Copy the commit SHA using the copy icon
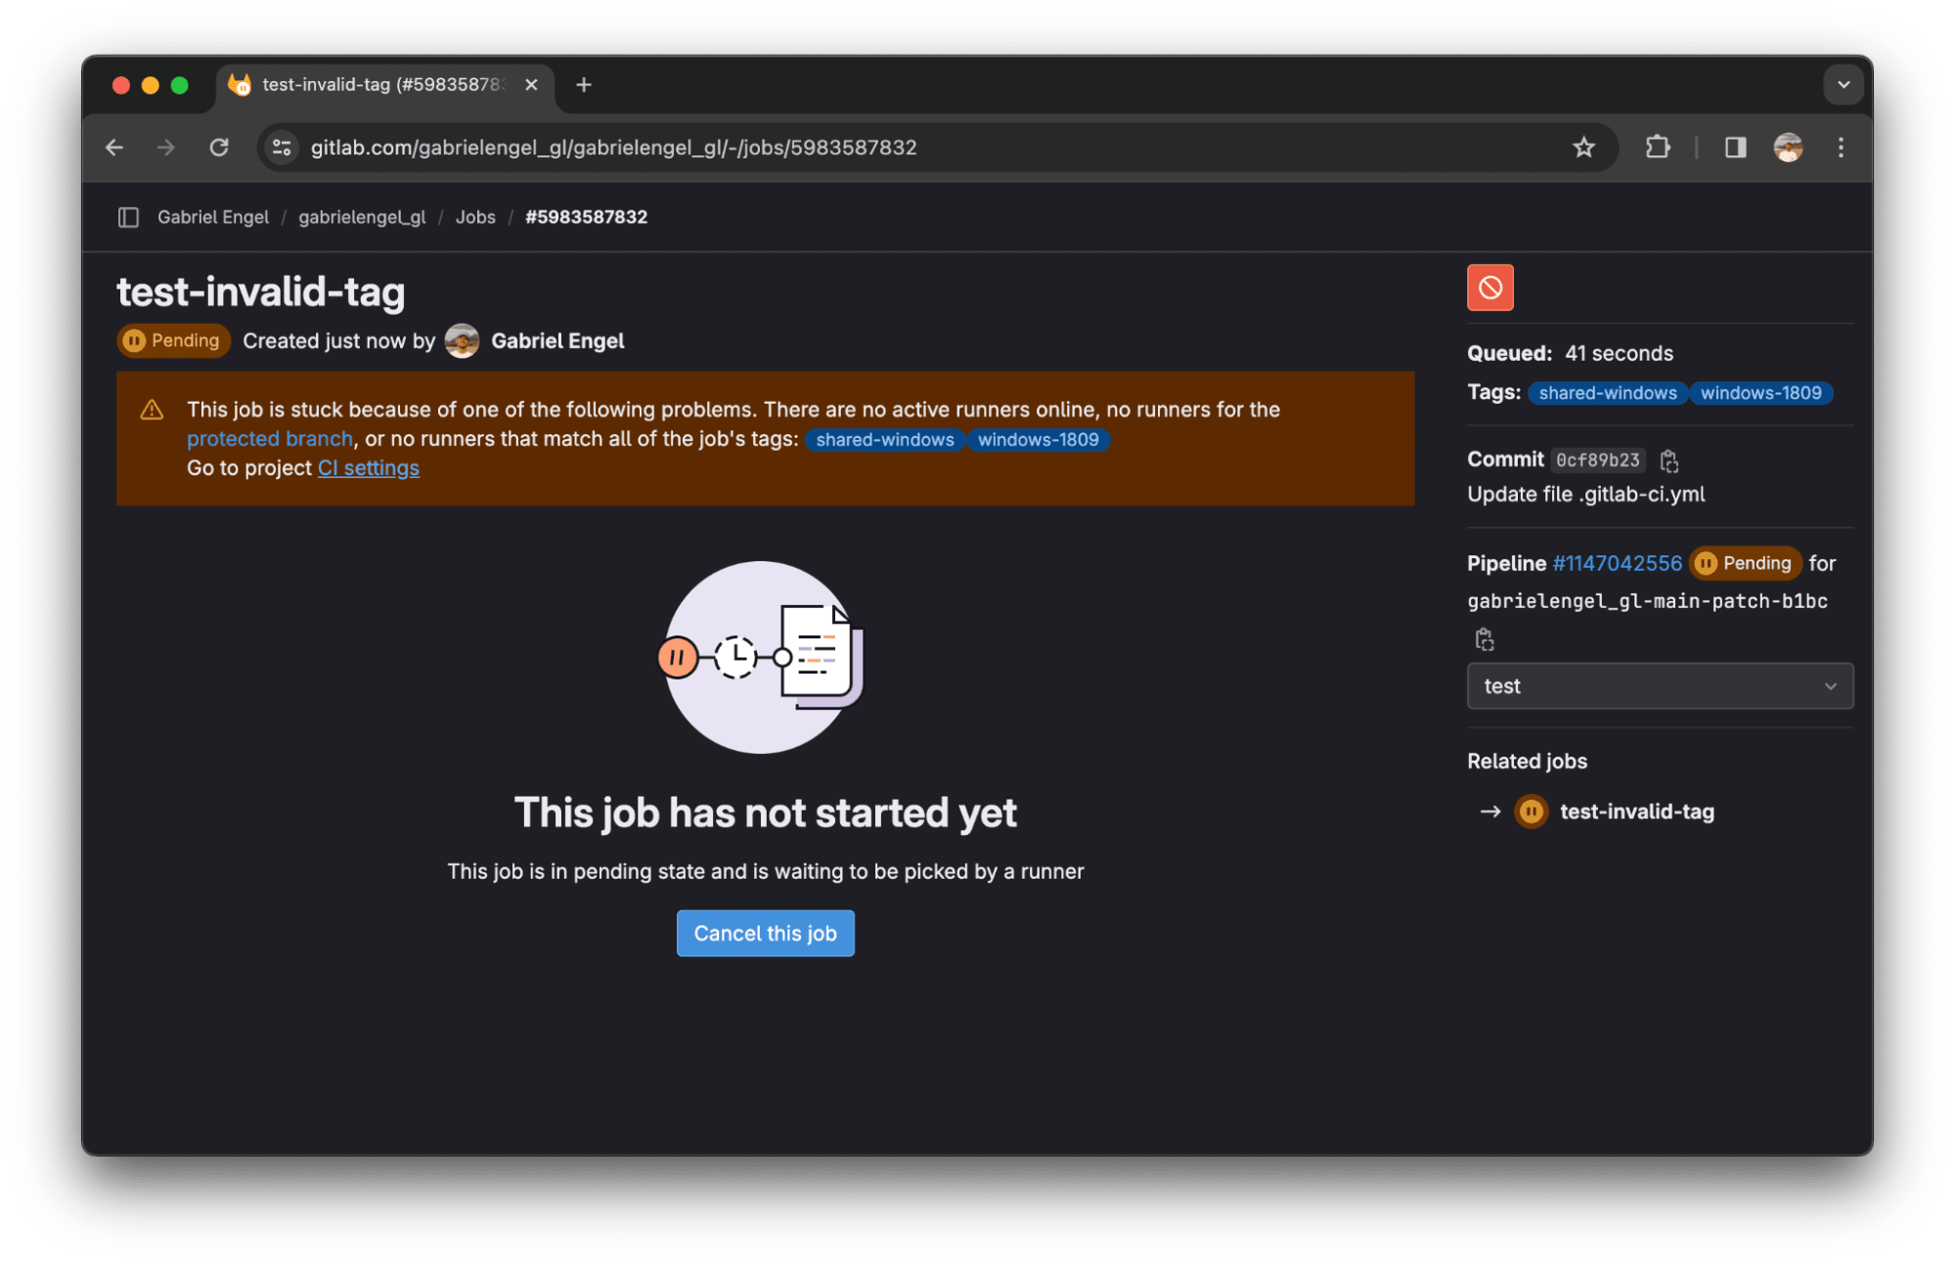Viewport: 1955px width, 1265px height. (1668, 459)
